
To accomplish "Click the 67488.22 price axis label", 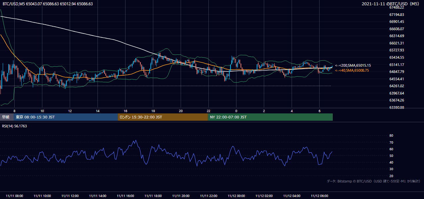I will pos(396,7).
